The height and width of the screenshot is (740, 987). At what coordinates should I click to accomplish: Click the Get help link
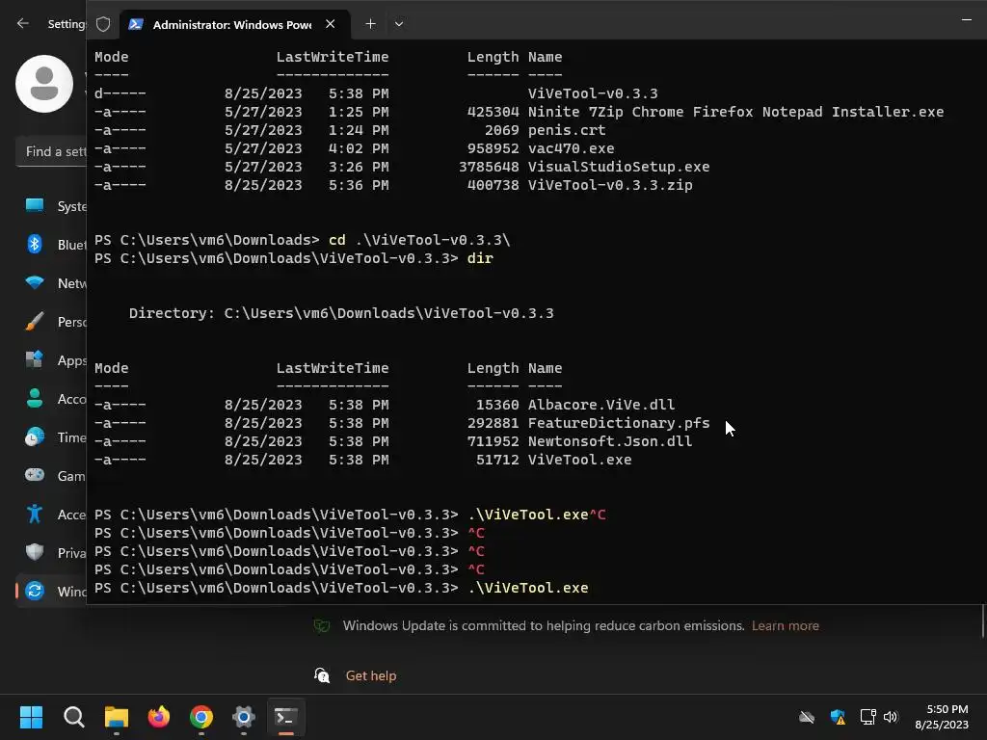tap(371, 675)
